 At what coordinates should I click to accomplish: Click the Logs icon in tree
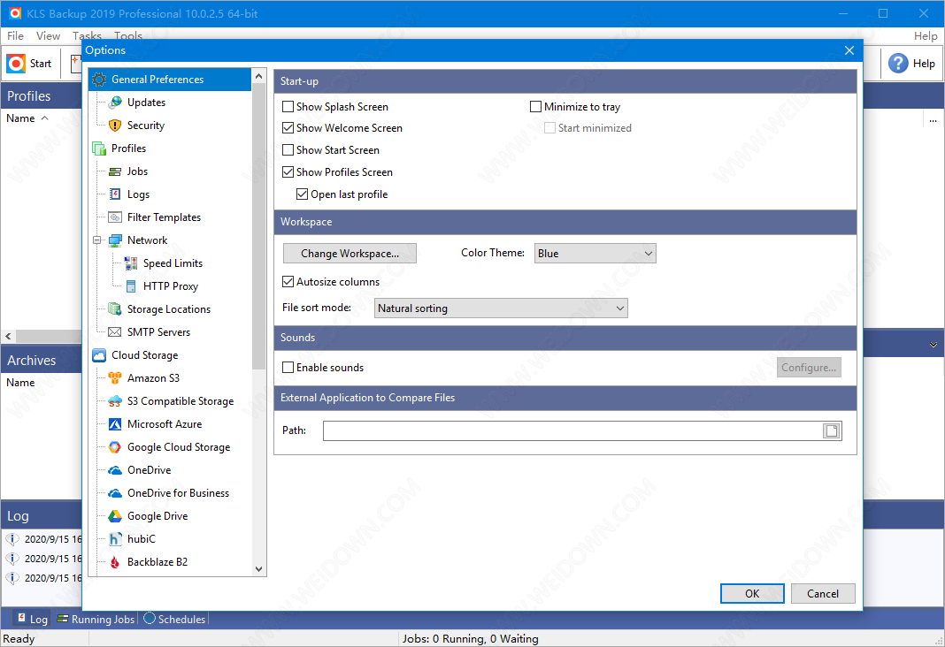point(115,194)
